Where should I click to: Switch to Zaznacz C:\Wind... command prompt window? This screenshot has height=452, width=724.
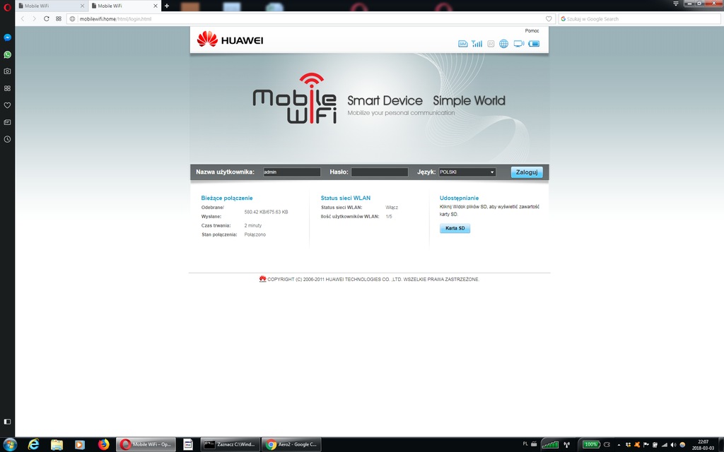[x=230, y=445]
